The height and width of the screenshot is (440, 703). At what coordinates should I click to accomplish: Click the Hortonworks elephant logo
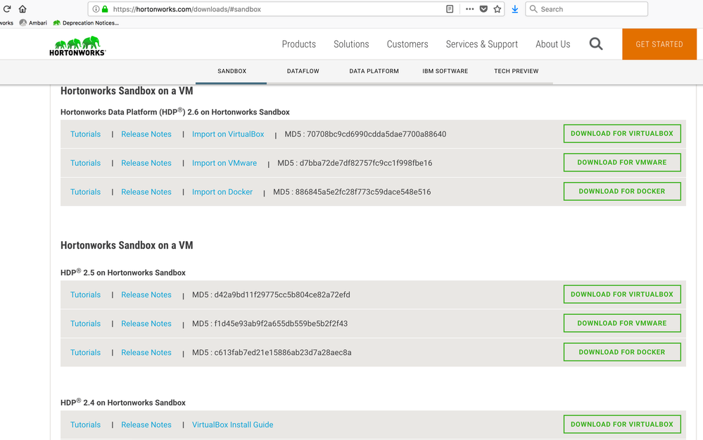(77, 46)
